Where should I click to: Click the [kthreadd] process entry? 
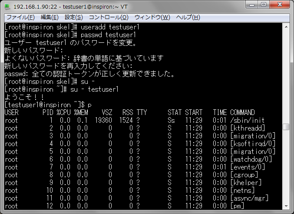[x=248, y=128]
